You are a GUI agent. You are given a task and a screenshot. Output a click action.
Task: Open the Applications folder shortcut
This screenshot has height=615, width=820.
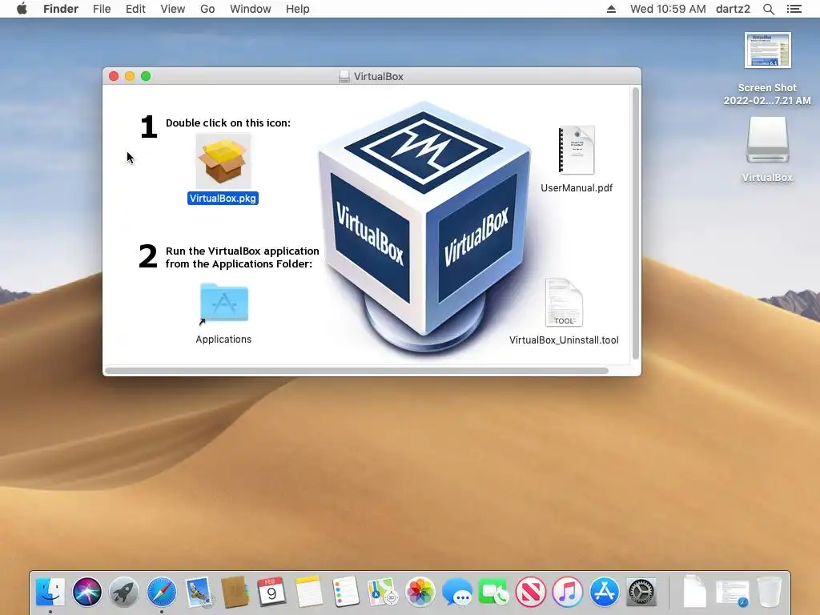pos(224,303)
